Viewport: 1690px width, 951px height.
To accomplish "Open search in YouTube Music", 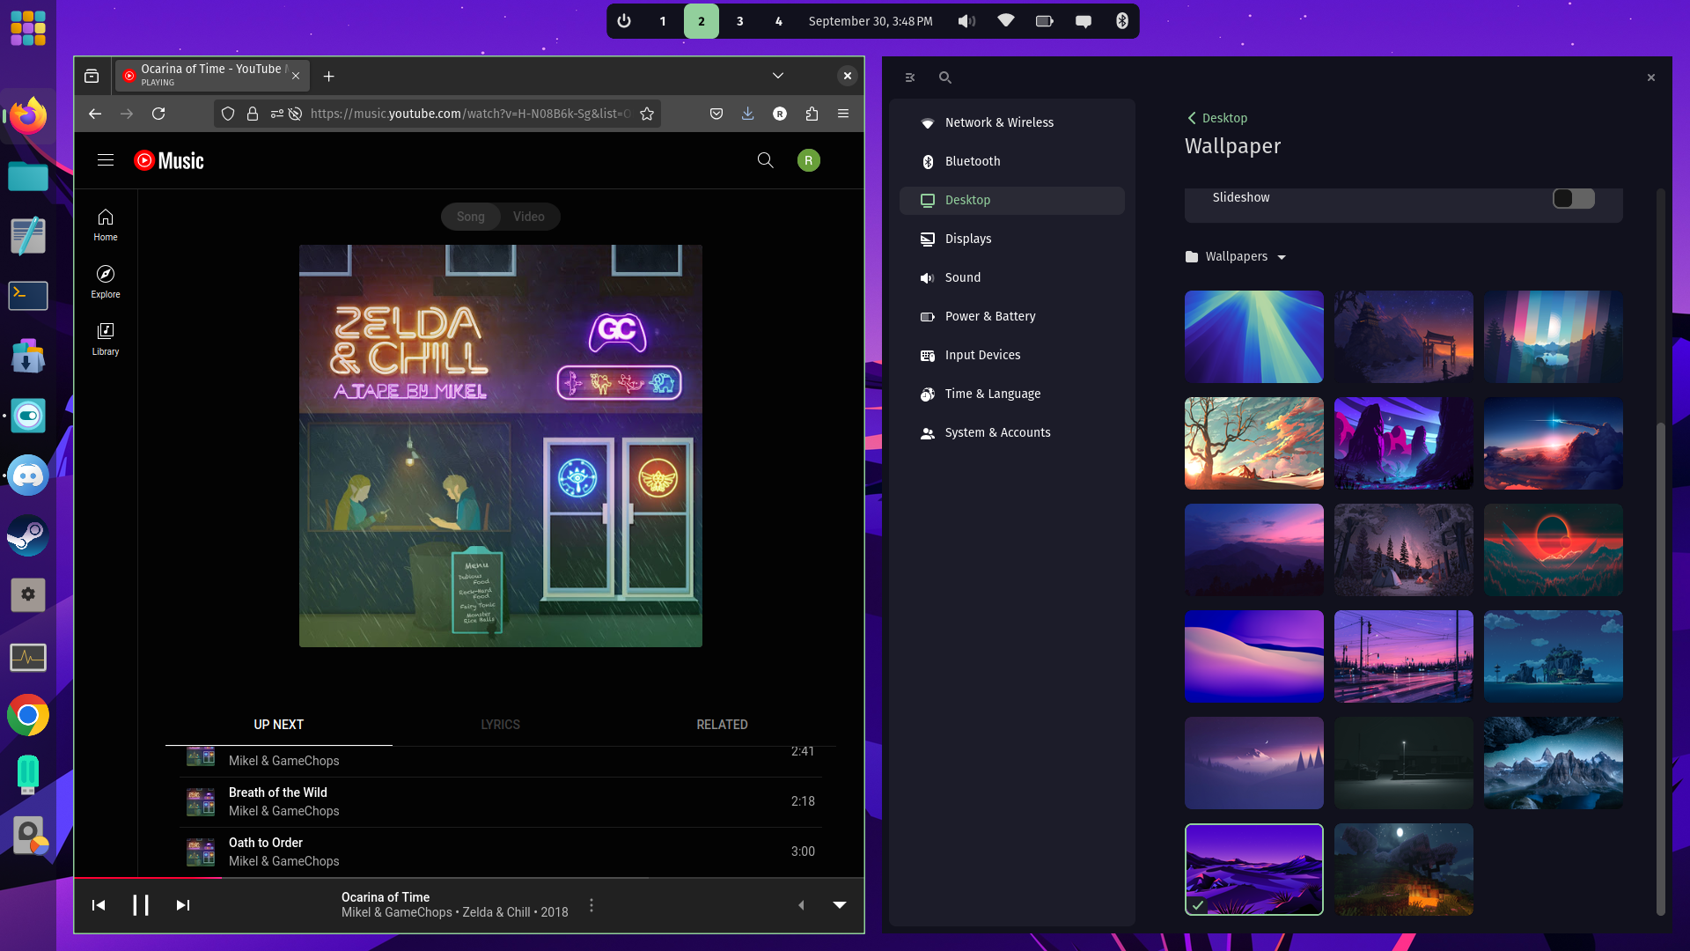I will point(764,160).
